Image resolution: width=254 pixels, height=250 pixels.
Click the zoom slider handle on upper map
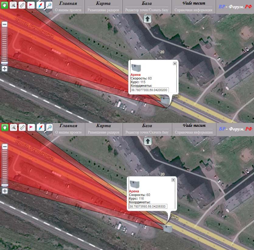point(5,63)
